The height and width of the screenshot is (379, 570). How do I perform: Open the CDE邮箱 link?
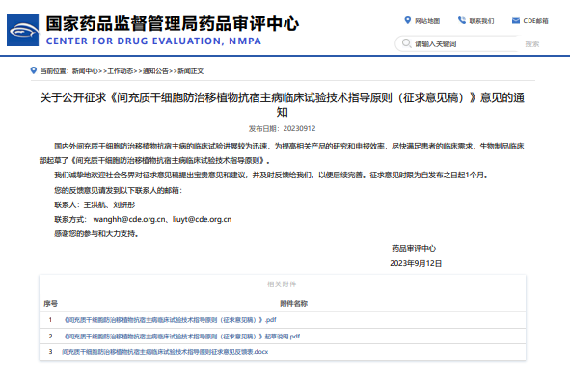[535, 21]
